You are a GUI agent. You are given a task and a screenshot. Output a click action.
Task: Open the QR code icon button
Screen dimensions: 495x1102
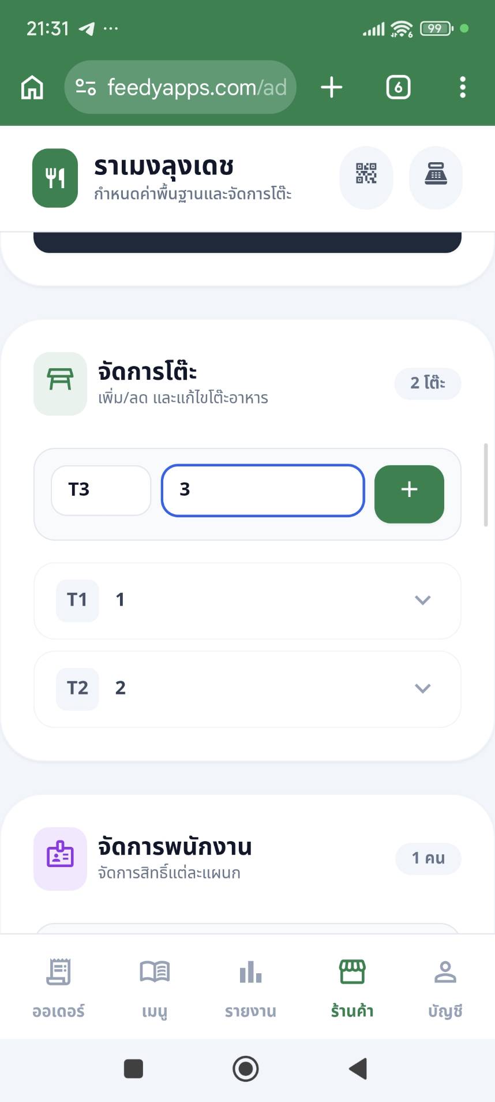[x=366, y=174]
